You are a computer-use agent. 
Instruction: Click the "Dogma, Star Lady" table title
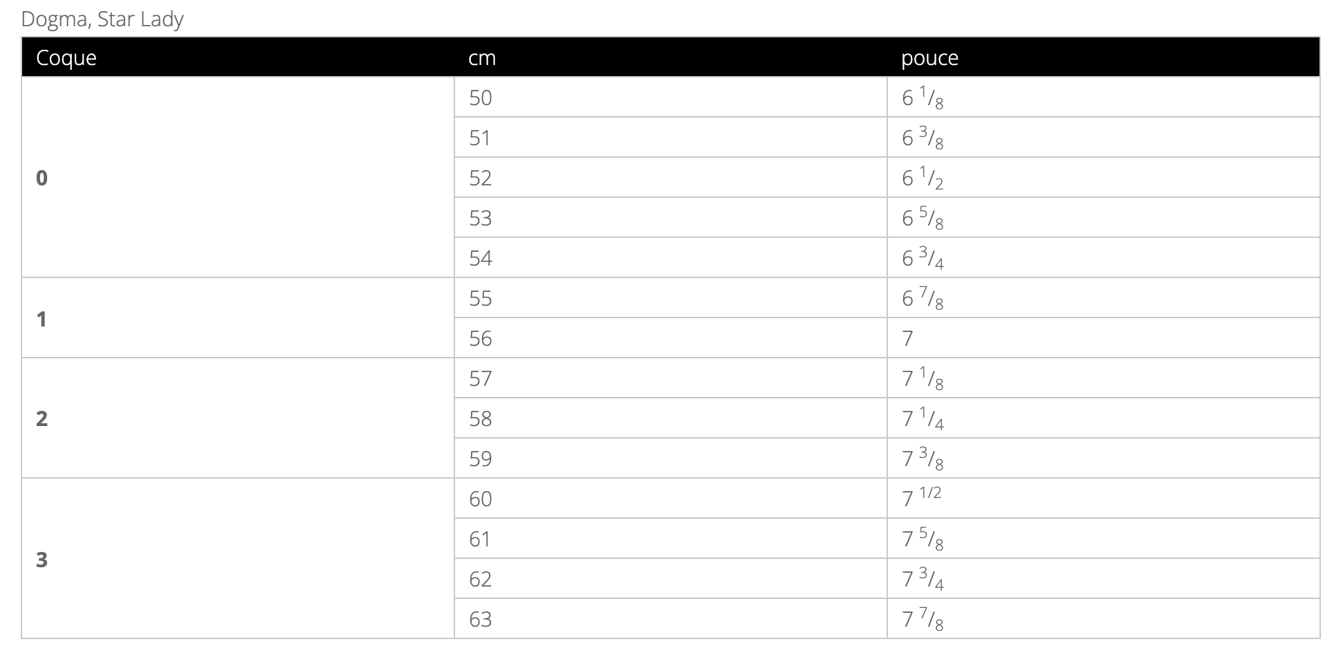pyautogui.click(x=102, y=19)
